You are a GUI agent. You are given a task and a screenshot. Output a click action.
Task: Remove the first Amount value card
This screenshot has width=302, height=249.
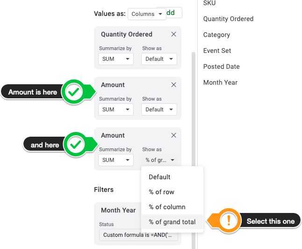pyautogui.click(x=173, y=85)
